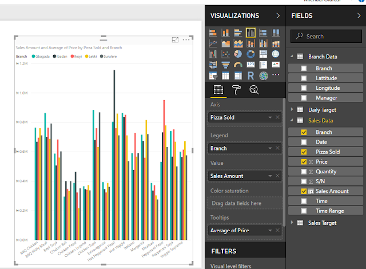The image size is (366, 269).
Task: Select the funnel chart visualization
Action: pos(225,65)
